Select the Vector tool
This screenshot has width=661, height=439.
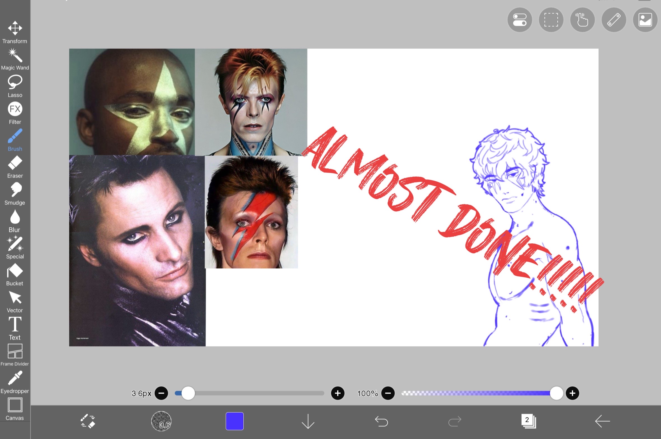pyautogui.click(x=15, y=301)
